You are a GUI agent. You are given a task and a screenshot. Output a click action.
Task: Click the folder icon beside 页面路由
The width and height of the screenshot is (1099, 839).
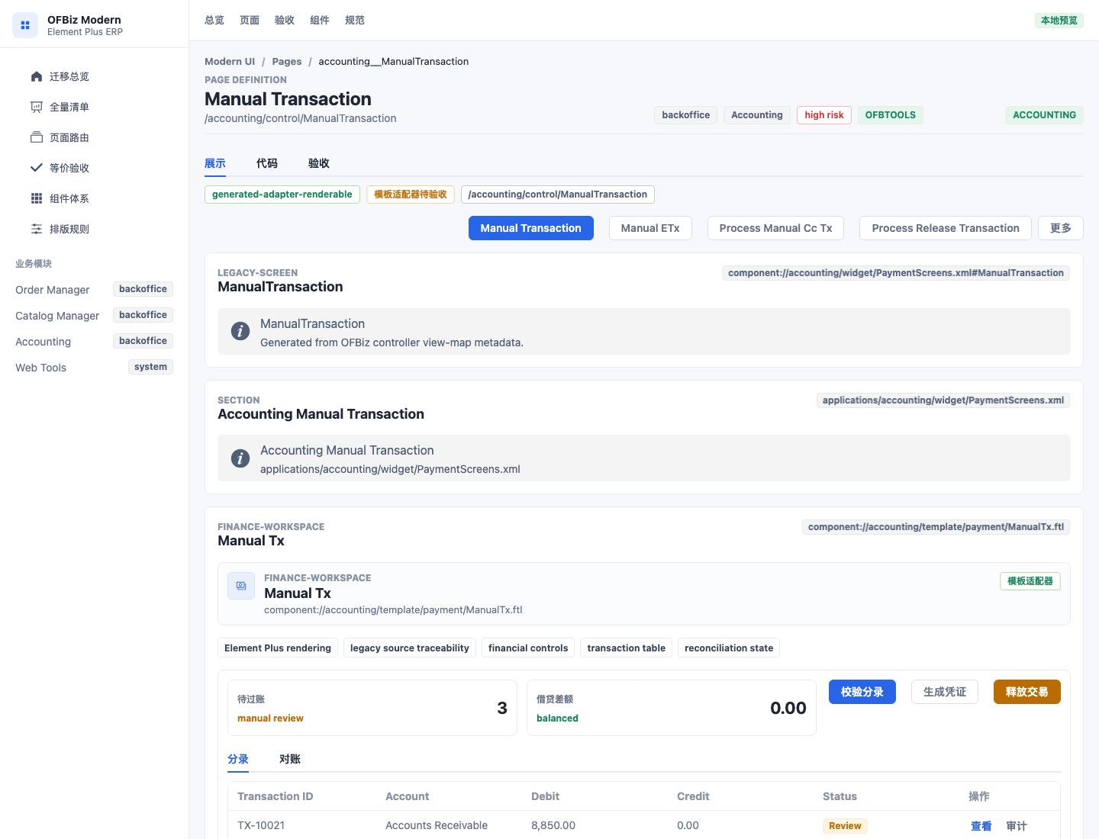37,137
